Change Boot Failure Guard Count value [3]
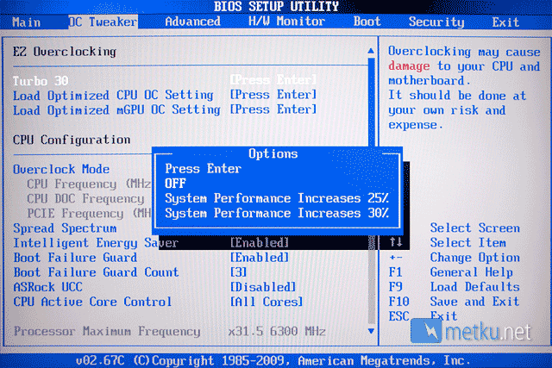The image size is (552, 368). 238,272
